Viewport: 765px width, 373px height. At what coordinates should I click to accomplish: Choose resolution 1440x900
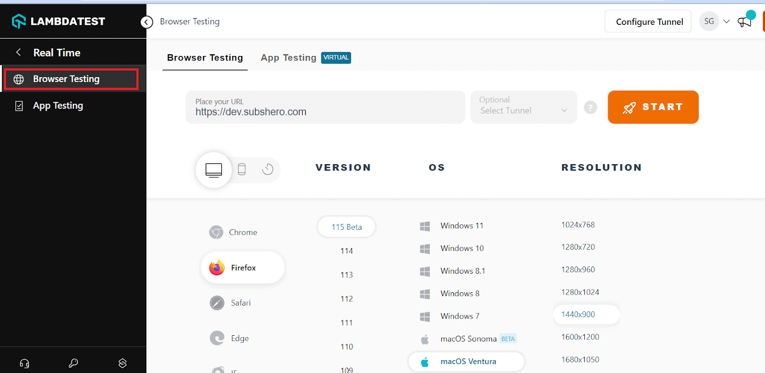point(586,314)
